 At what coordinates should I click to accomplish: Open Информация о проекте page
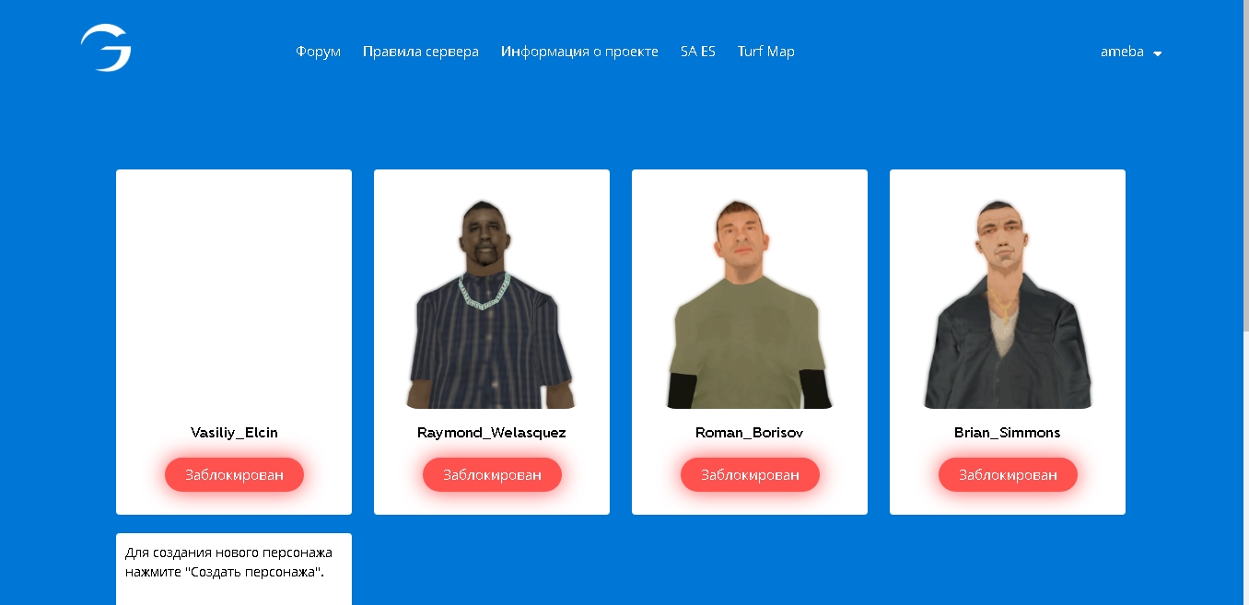pyautogui.click(x=579, y=52)
